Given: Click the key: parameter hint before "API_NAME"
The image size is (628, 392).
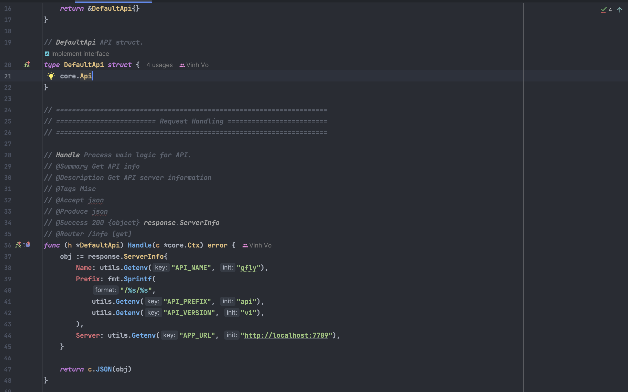Looking at the screenshot, I should 161,267.
